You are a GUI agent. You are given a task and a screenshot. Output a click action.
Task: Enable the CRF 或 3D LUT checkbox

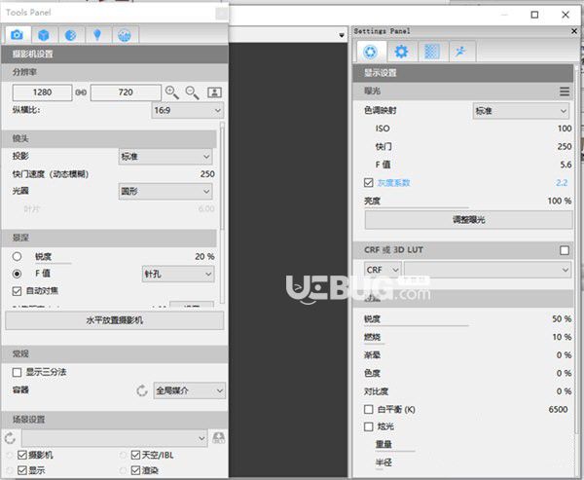pyautogui.click(x=565, y=250)
